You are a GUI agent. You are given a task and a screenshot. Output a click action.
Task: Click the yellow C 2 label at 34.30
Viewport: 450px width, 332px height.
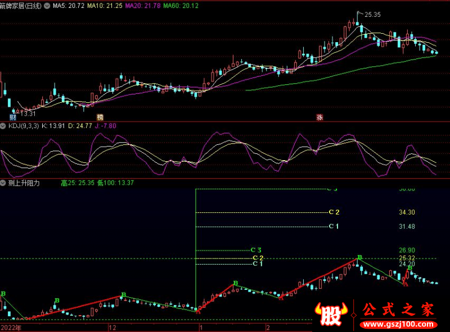click(334, 212)
